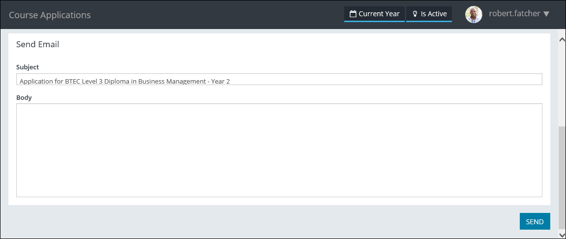Screen dimensions: 566x239
Task: Click the scrollbar track above the thumb
Action: click(562, 84)
